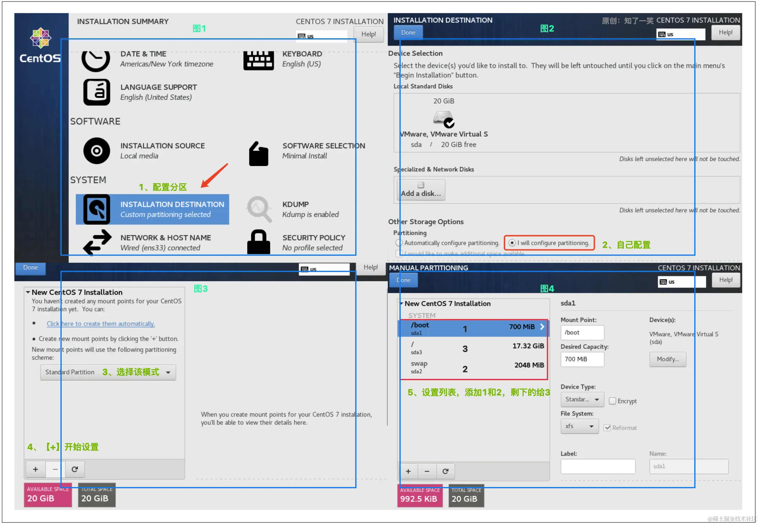This screenshot has height=524, width=759.
Task: Click the plus button in figure 3 partition list
Action: point(35,469)
